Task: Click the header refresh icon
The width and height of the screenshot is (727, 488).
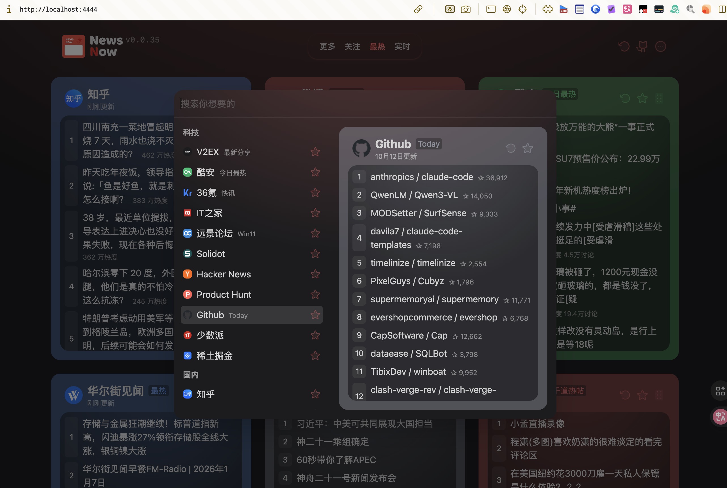Action: click(x=624, y=46)
